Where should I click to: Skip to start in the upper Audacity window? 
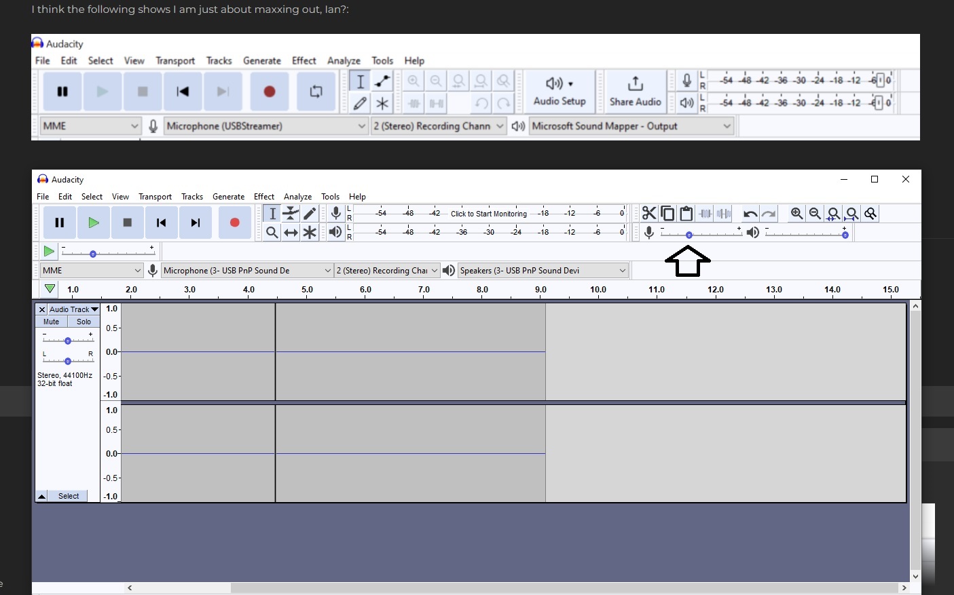pyautogui.click(x=183, y=92)
